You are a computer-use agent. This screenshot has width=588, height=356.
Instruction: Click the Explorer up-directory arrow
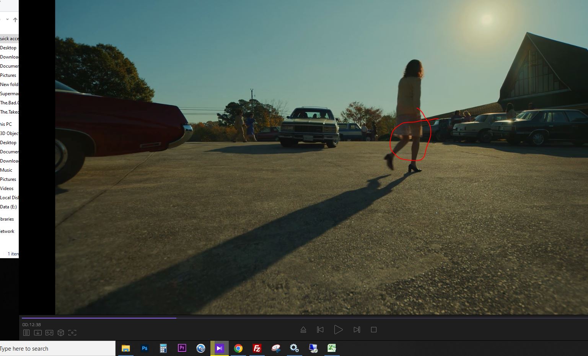15,20
